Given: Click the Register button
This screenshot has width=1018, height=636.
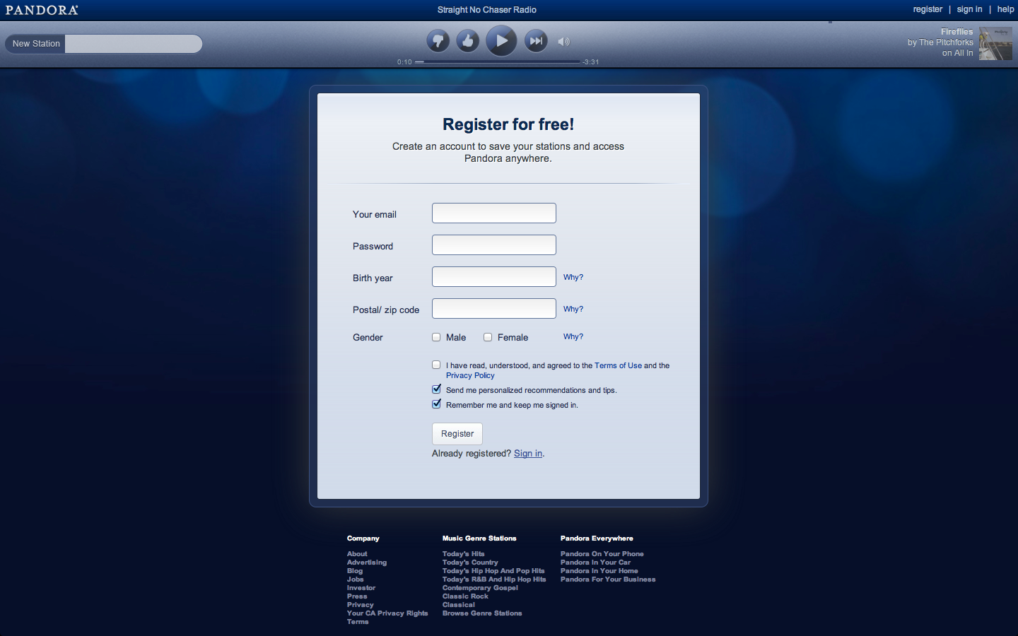Looking at the screenshot, I should click(457, 434).
